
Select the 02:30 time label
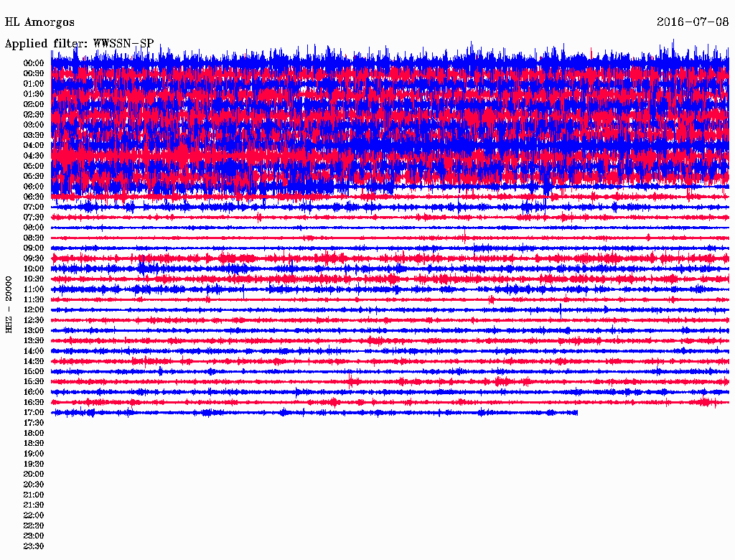tap(34, 114)
